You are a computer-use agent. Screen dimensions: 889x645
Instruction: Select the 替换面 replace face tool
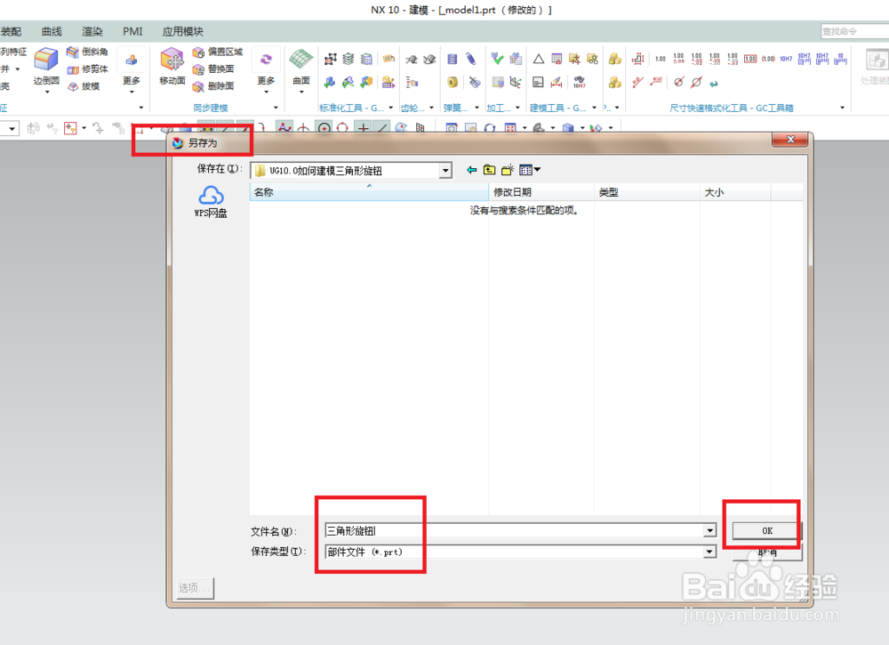click(x=213, y=69)
